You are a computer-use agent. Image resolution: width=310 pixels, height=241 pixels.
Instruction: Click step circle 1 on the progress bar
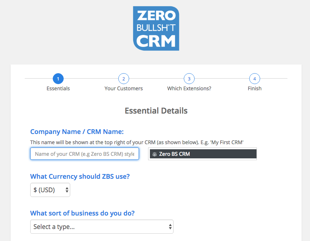58,79
